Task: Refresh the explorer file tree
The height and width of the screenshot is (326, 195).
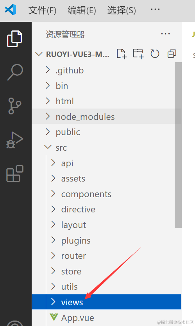Action: pos(155,54)
